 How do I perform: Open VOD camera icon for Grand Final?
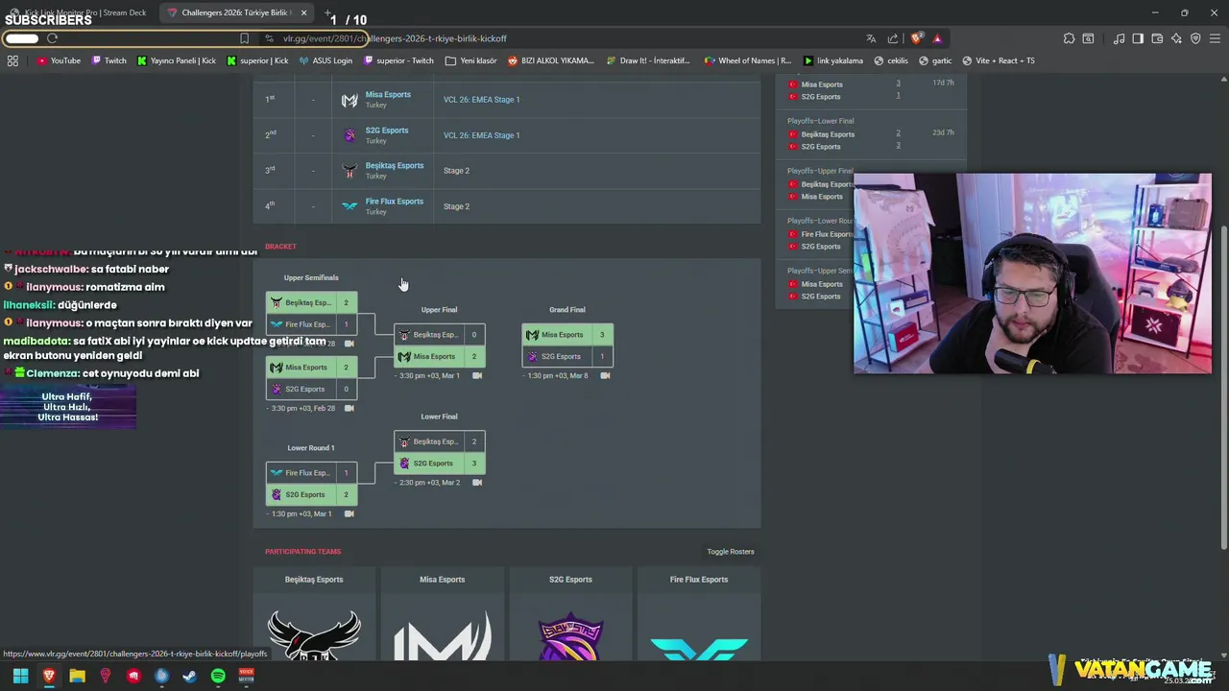(x=605, y=375)
